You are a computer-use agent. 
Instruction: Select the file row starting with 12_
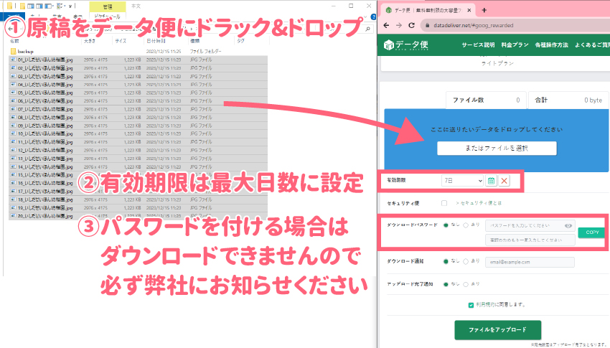click(138, 150)
